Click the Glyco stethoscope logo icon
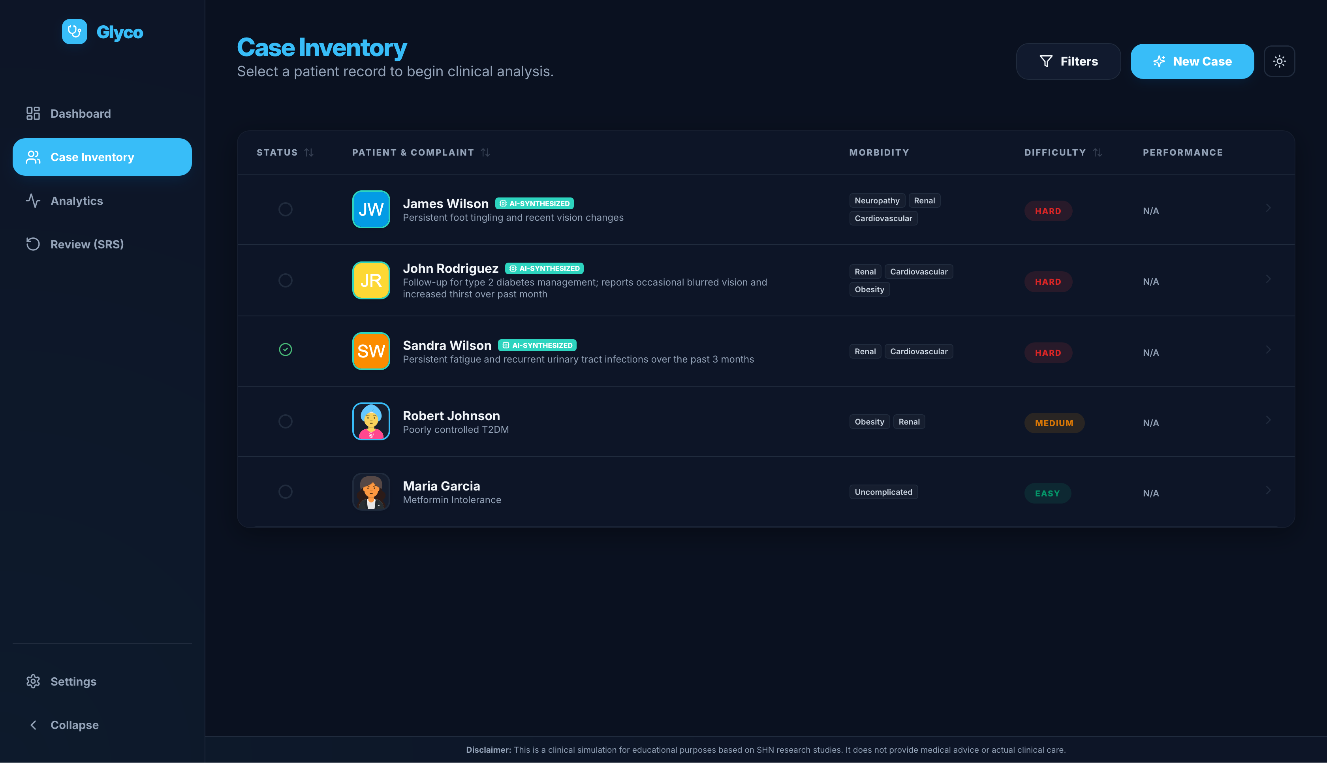Screen dimensions: 1327x763 pos(74,32)
